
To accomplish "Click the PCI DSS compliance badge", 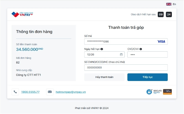I will click(x=167, y=92).
